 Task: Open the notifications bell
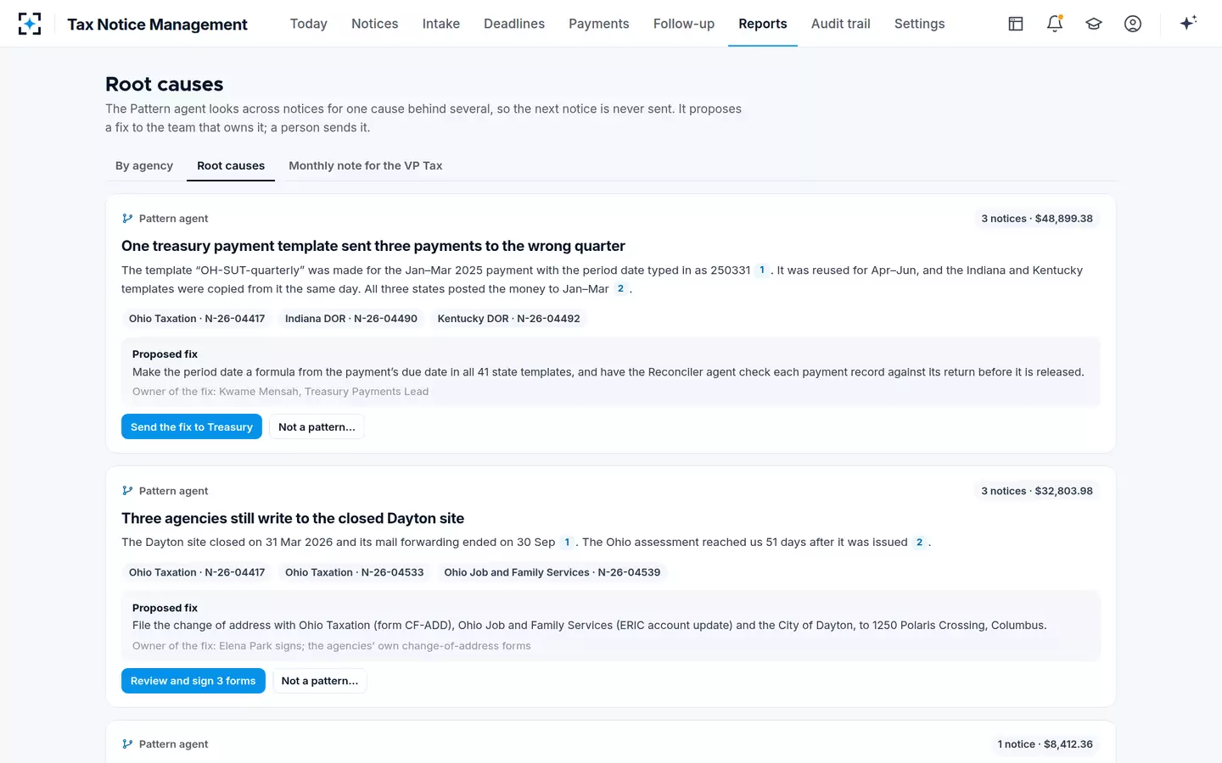(x=1055, y=24)
